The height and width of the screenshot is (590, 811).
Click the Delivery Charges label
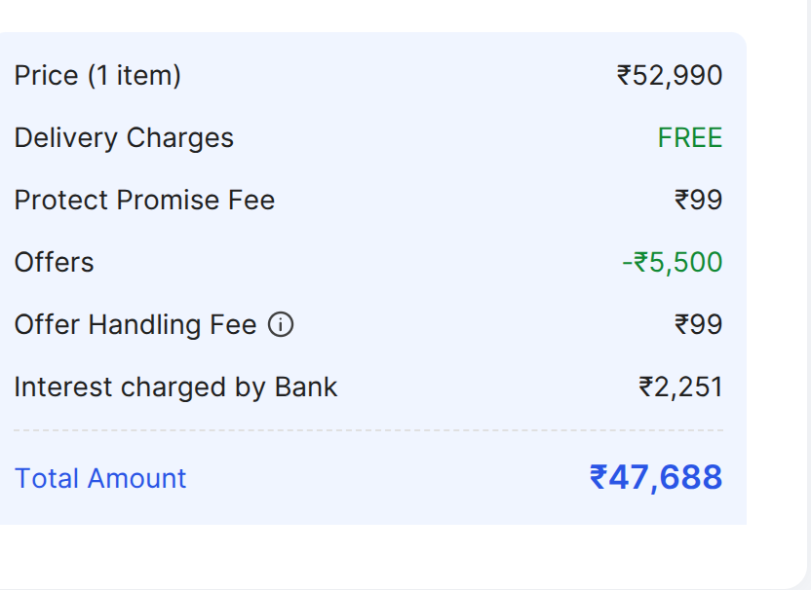coord(124,138)
